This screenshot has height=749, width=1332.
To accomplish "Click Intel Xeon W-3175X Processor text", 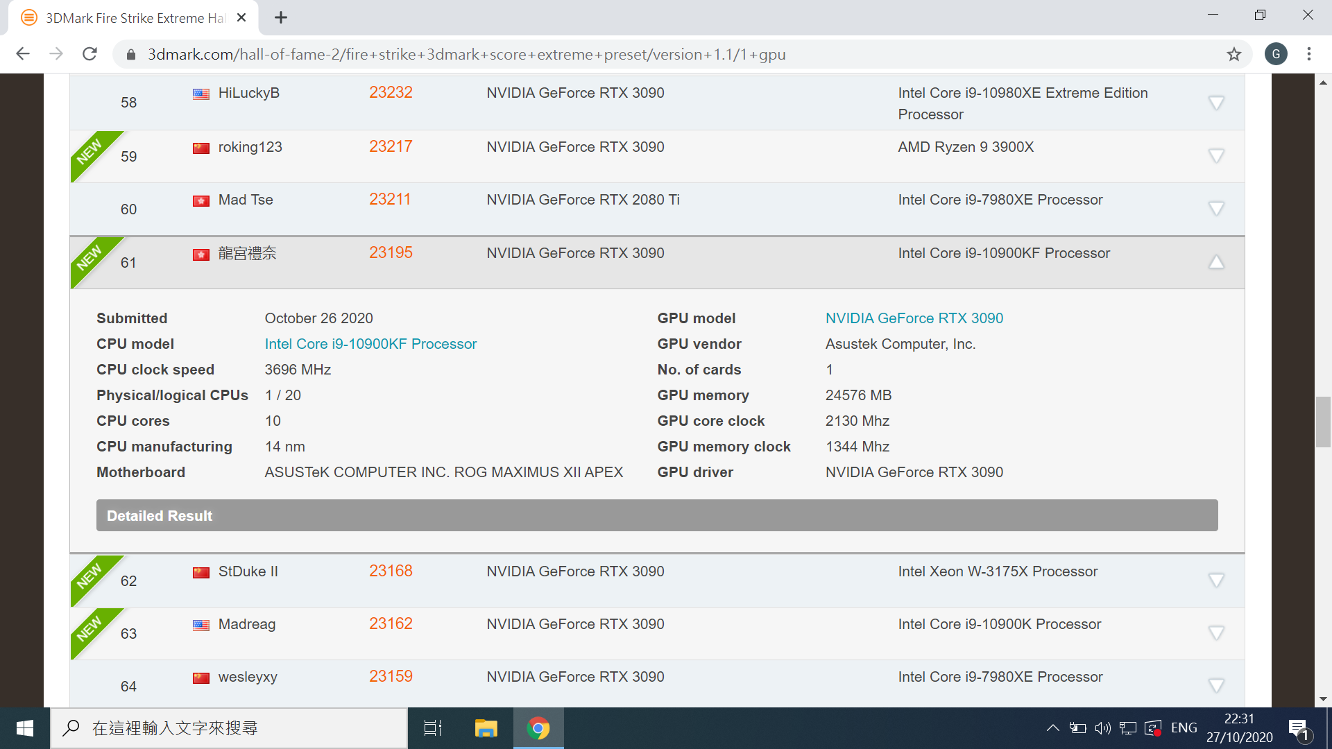I will [x=998, y=571].
